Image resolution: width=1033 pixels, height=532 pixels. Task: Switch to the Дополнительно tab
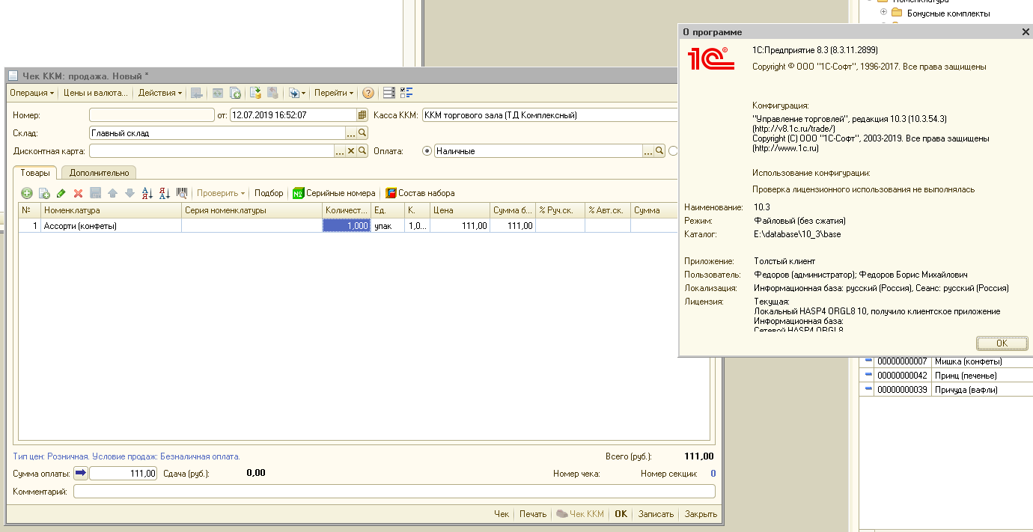[100, 173]
